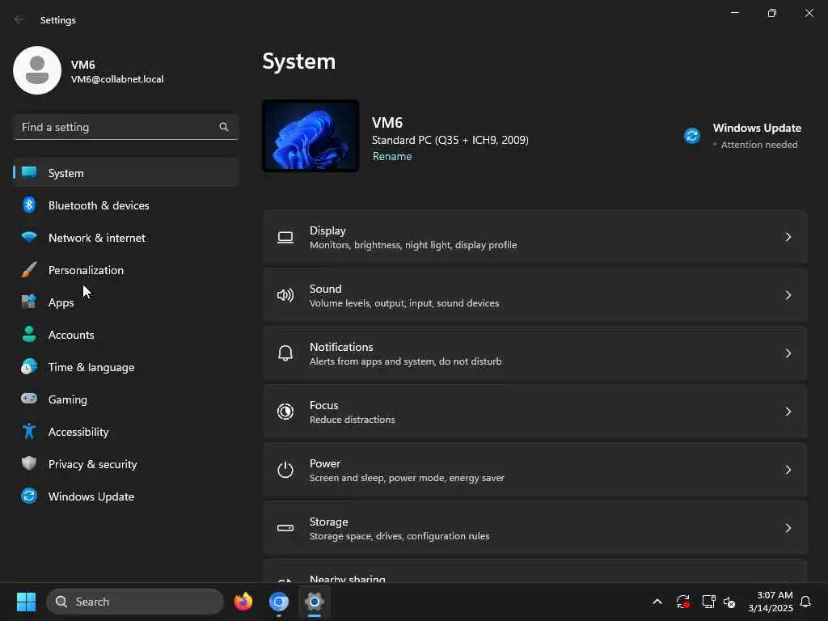Click the Accessibility figure icon

tap(29, 432)
